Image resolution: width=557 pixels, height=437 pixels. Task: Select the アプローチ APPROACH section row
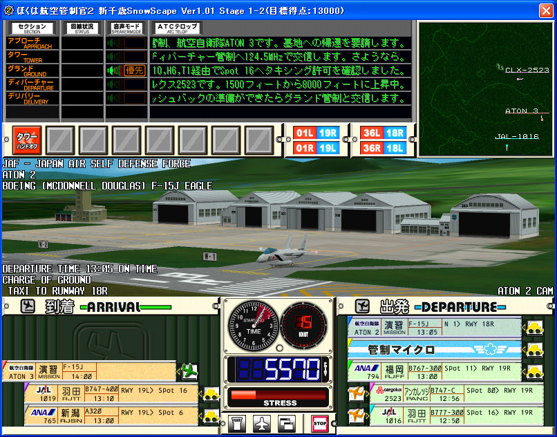pyautogui.click(x=32, y=43)
